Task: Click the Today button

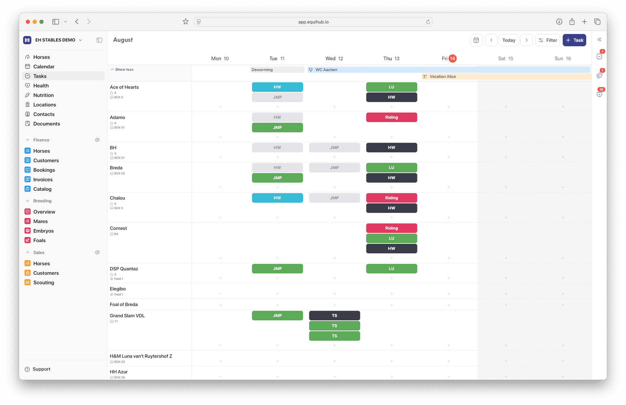Action: point(509,40)
